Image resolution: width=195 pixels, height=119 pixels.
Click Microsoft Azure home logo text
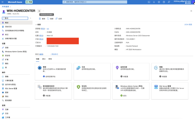click(x=15, y=2)
